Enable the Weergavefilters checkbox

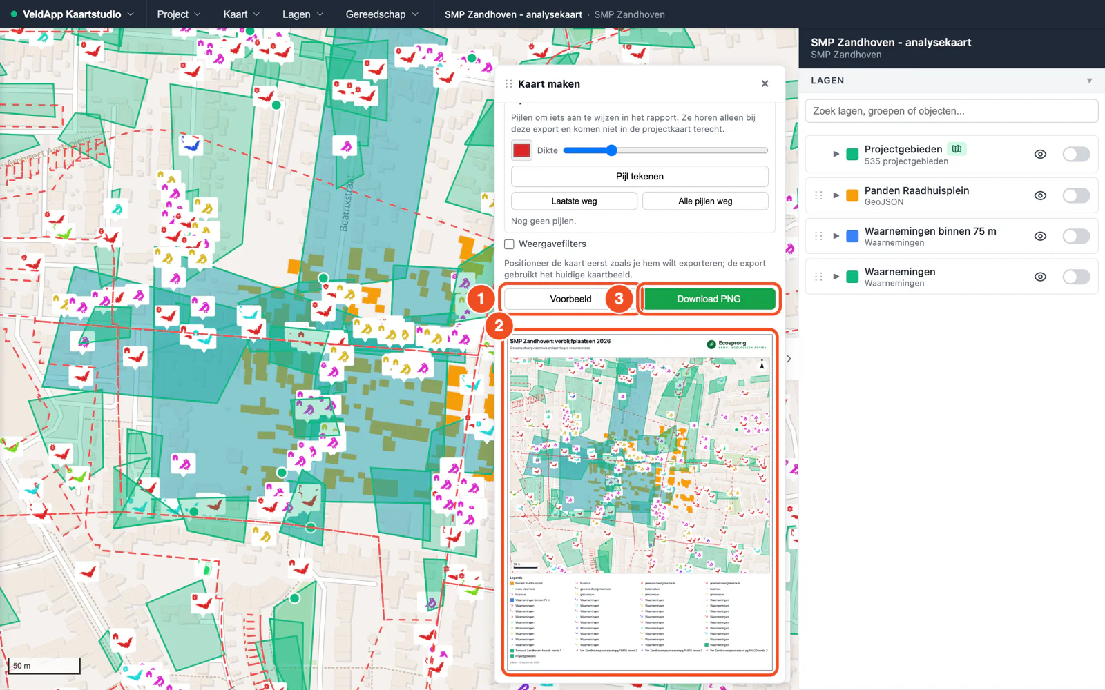tap(510, 244)
